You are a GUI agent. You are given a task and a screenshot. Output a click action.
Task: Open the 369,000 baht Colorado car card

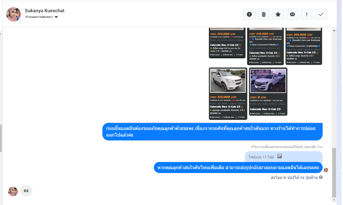(x=303, y=46)
